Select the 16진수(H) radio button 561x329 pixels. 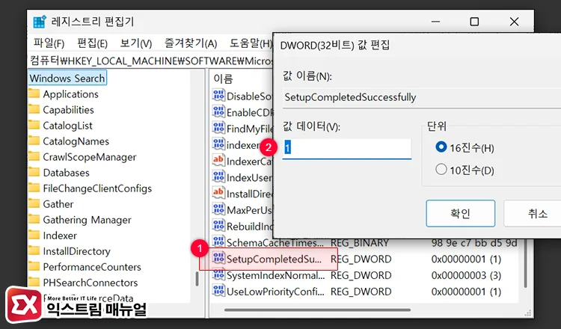pyautogui.click(x=441, y=147)
